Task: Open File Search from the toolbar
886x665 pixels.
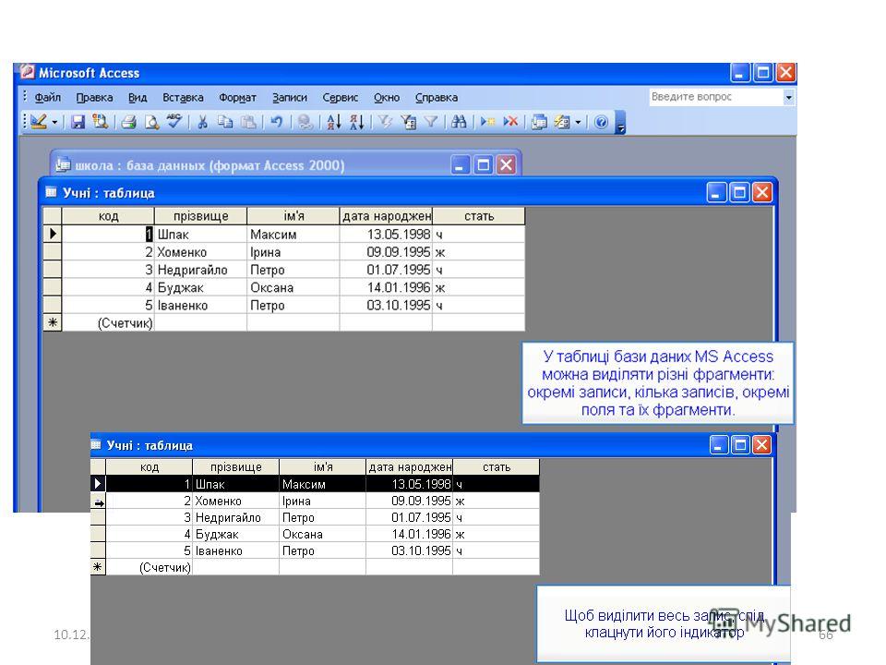Action: [100, 122]
